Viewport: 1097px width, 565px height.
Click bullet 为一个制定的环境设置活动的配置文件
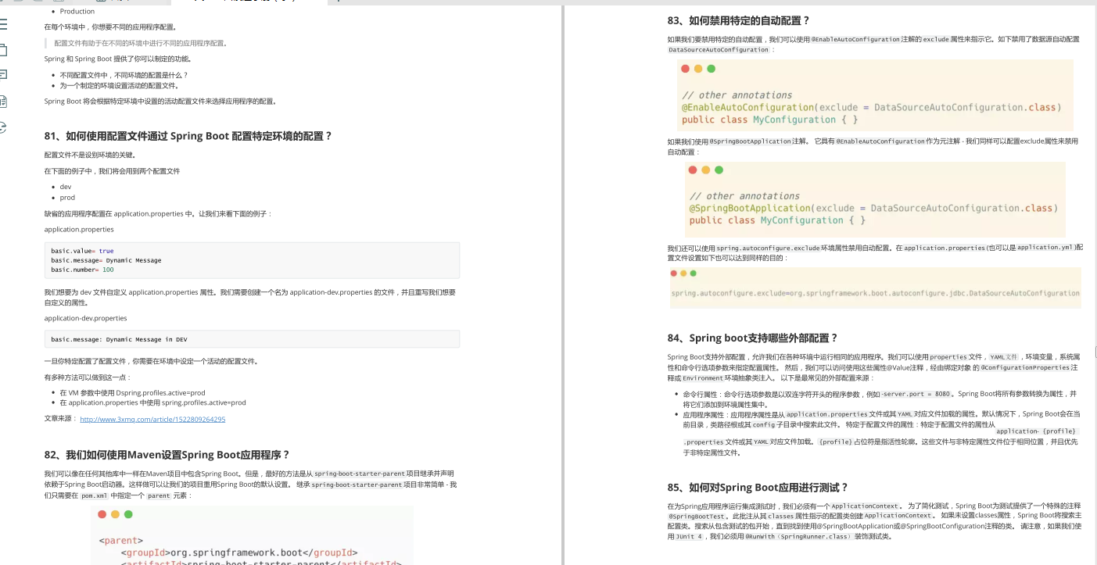[119, 85]
